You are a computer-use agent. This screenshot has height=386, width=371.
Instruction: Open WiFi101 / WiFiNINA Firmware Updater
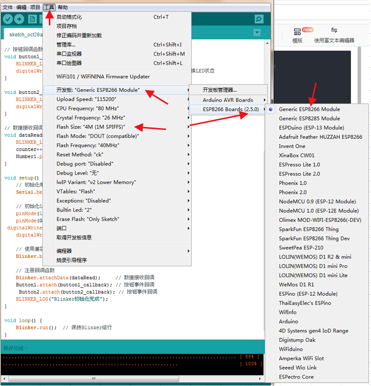117,77
